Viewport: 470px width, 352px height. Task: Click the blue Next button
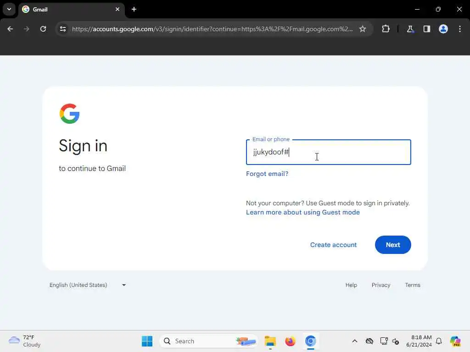393,245
